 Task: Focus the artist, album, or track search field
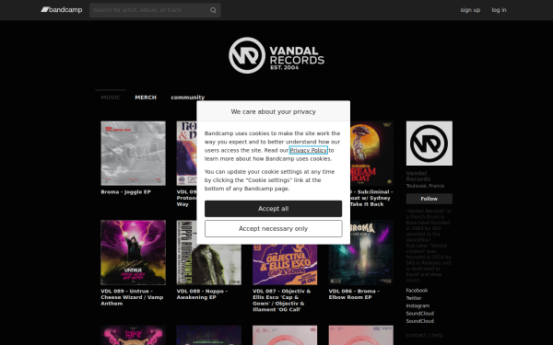tap(155, 10)
